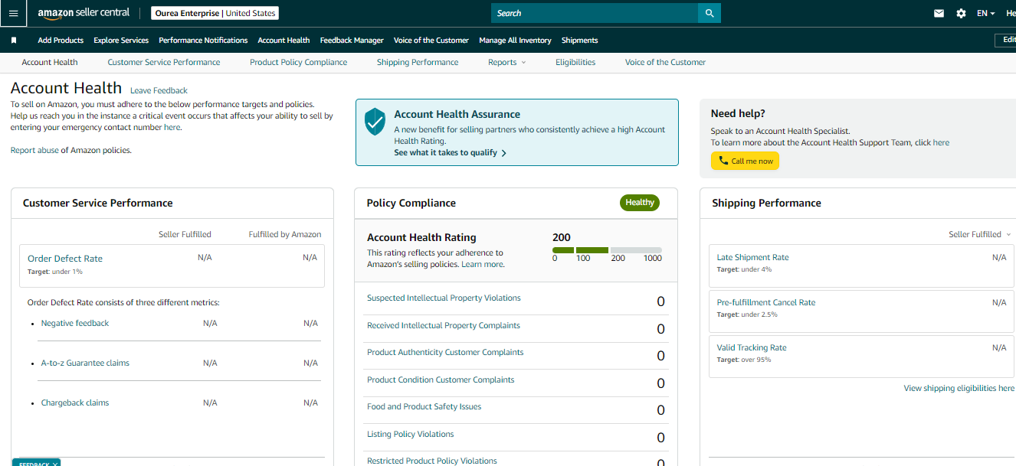Click the Learn more link under Account Health Rating
1016x466 pixels.
coord(483,264)
